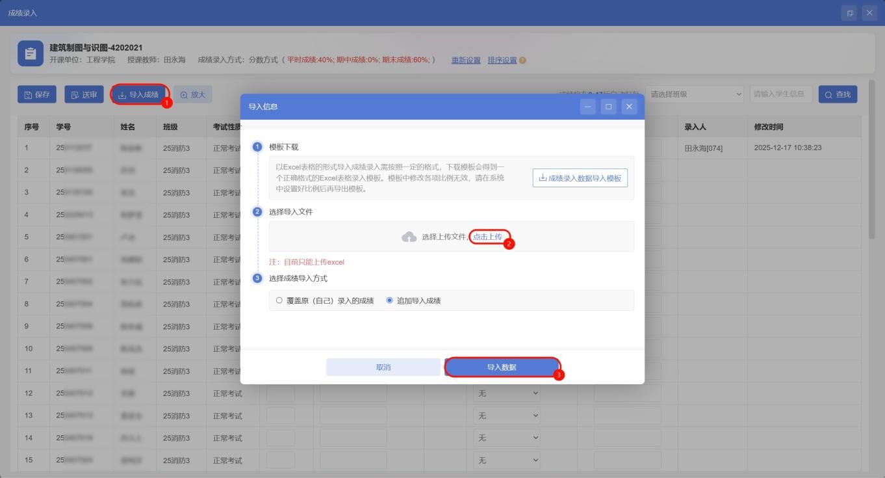Minimize the 导入信息 dialog
The width and height of the screenshot is (885, 478).
coord(587,107)
